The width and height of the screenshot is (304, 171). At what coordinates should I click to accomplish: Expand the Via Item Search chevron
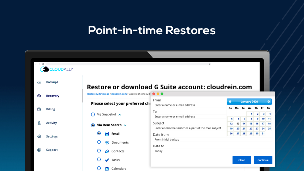[x=125, y=125]
